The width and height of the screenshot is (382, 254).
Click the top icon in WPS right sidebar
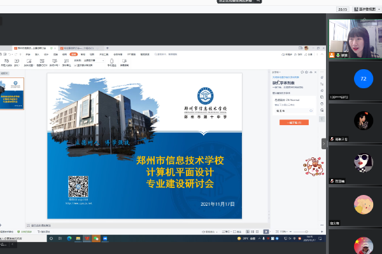point(322,77)
